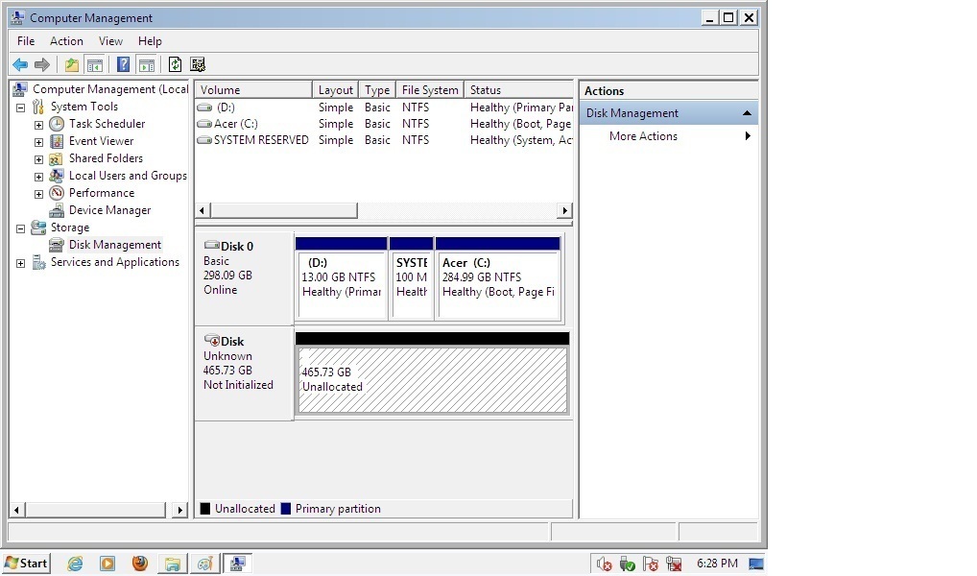The image size is (977, 576).
Task: Select the Acer (C:) volume row in list
Action: (x=384, y=124)
